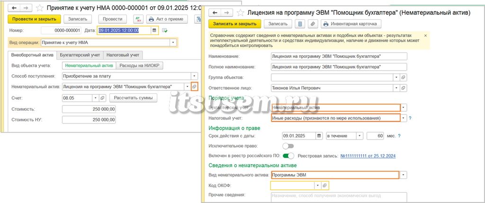
Task: Click months field showing 60
Action: click(375, 136)
